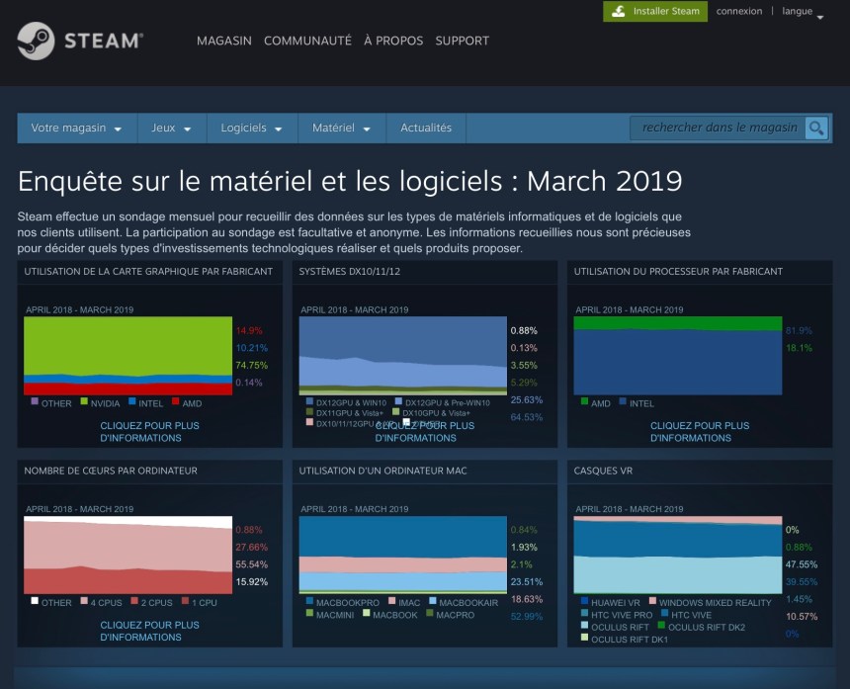Open the langue selector
850x689 pixels.
(x=803, y=12)
